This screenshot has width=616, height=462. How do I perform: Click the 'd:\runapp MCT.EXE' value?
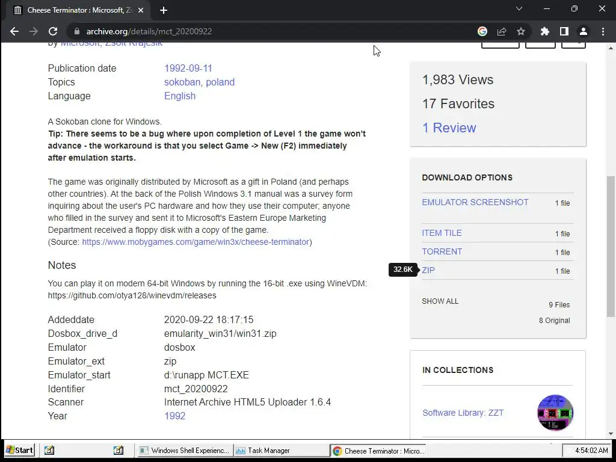[207, 375]
